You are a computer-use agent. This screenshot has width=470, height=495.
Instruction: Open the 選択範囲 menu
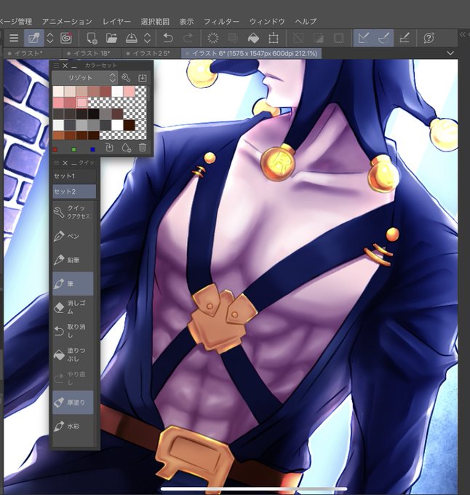(x=155, y=21)
